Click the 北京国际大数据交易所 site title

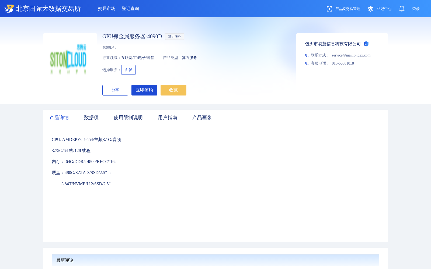[x=48, y=9]
